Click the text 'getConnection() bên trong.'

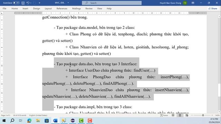[x=65, y=17]
